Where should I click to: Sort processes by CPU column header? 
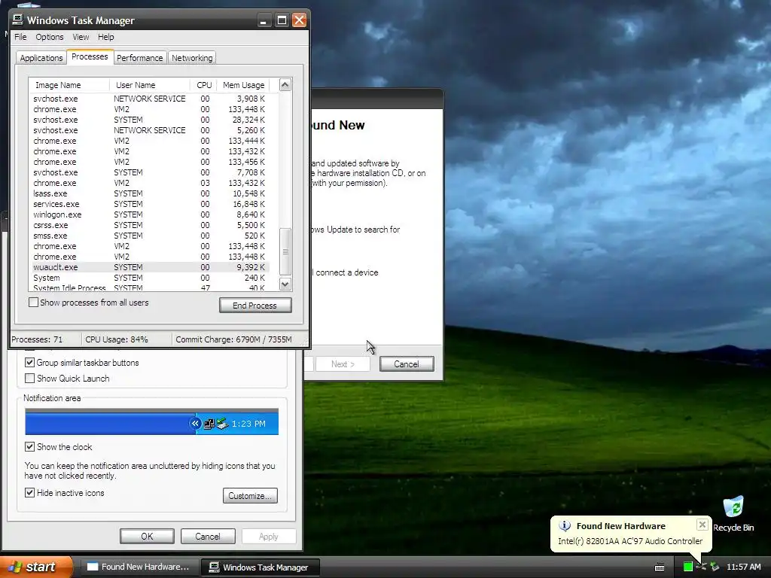point(203,85)
